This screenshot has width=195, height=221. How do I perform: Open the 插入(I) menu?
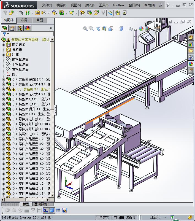click(90, 5)
